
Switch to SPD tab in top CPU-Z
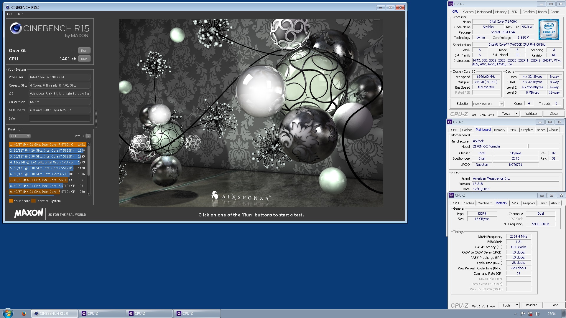514,12
